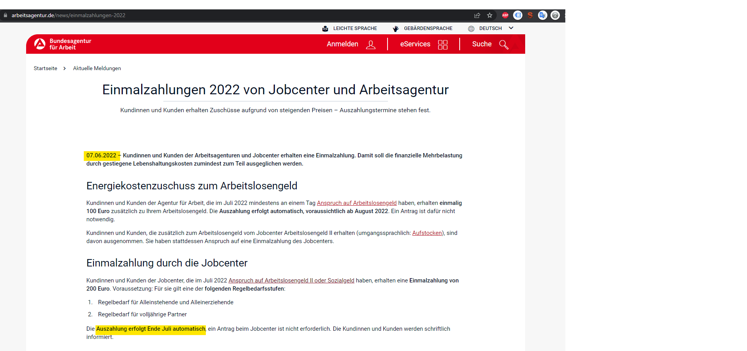Screen dimensions: 747x351
Task: Click list item Regelbedarf für volljährige Partner
Action: coord(142,314)
